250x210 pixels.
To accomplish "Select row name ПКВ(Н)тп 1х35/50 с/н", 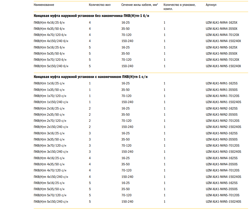I will tap(49, 90).
